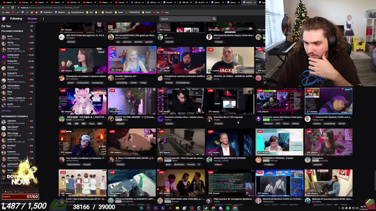376x211 pixels.
Task: Open the streamer avatar under the fishing stream
Action: [x=111, y=200]
